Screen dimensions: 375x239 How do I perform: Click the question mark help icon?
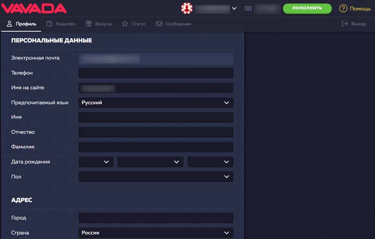pos(343,8)
